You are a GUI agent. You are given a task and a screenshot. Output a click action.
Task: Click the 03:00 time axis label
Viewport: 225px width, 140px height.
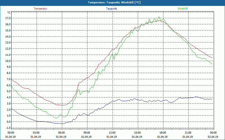(x=36, y=133)
